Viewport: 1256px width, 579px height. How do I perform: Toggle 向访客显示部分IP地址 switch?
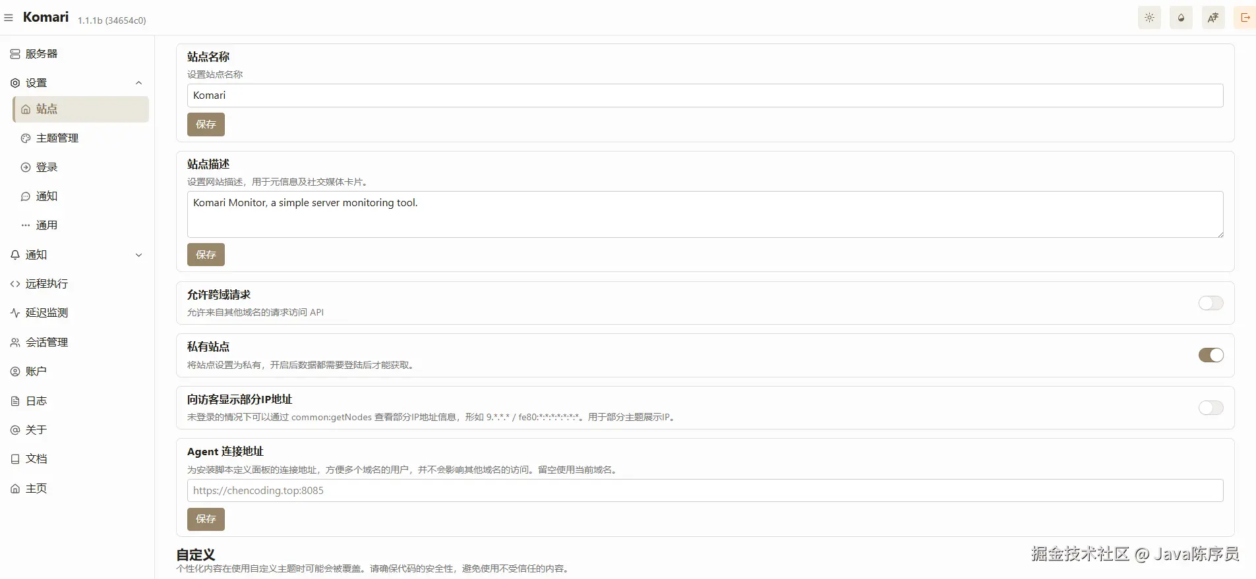[x=1211, y=408]
